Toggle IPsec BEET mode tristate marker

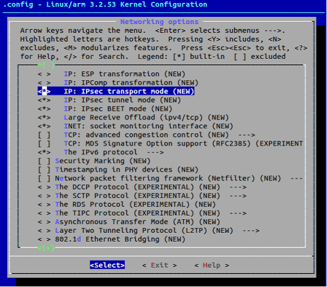click(x=44, y=109)
